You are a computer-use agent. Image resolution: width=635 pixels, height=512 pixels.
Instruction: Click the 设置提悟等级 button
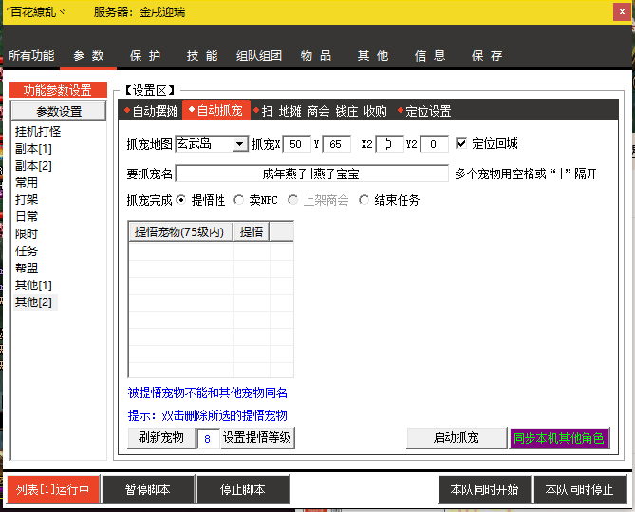tap(257, 438)
